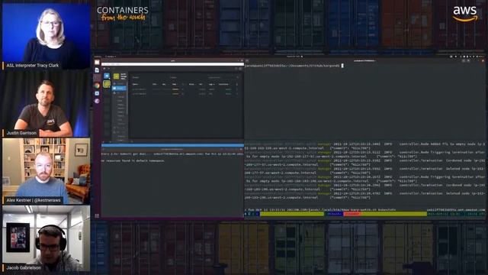Open the hamburger menu in right terminal header
Image resolution: width=488 pixels, height=275 pixels.
tap(468, 60)
